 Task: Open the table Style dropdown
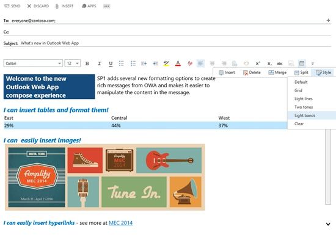pyautogui.click(x=323, y=73)
